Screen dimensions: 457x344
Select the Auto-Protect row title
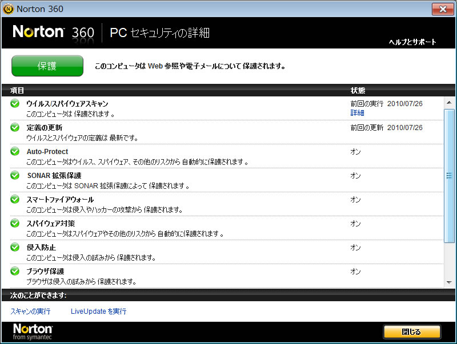47,152
